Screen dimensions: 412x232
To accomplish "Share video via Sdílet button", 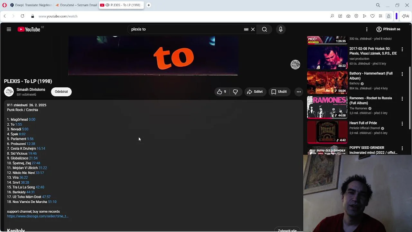I will 255,92.
